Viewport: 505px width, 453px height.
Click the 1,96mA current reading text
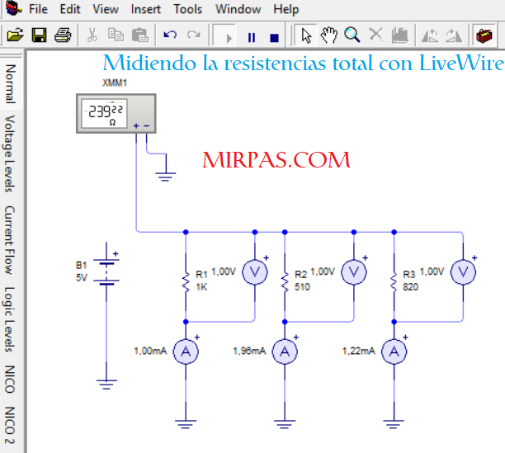[x=249, y=351]
